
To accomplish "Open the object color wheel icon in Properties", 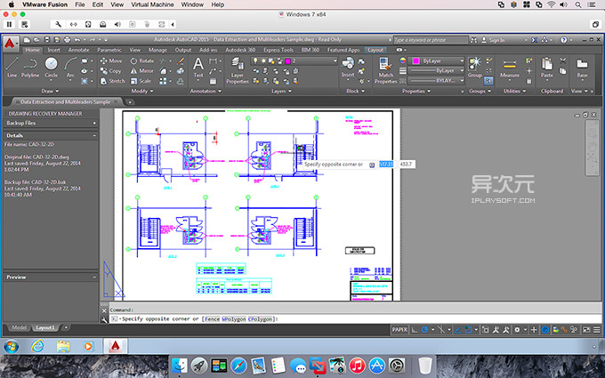I will (x=403, y=60).
